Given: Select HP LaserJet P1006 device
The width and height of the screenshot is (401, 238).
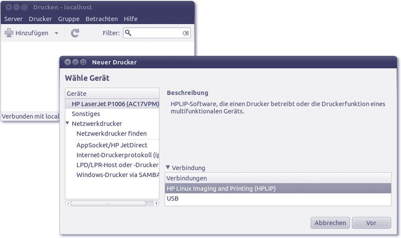Looking at the screenshot, I should 115,104.
